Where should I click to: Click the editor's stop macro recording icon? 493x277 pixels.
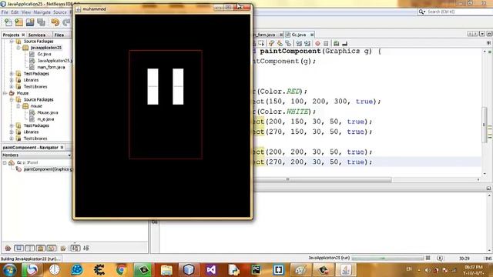326,43
